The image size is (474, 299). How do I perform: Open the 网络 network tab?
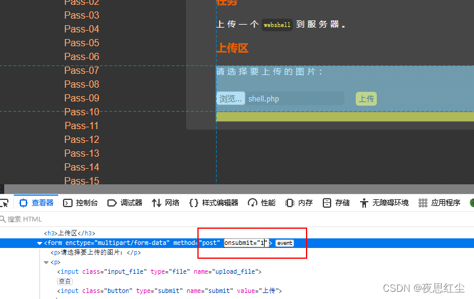166,203
